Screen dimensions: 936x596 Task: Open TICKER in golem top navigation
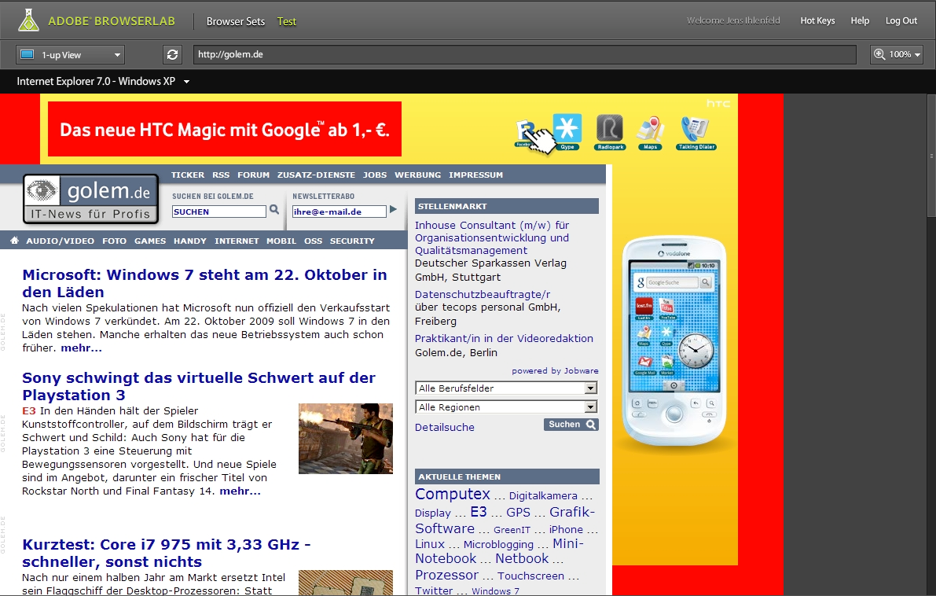click(188, 175)
